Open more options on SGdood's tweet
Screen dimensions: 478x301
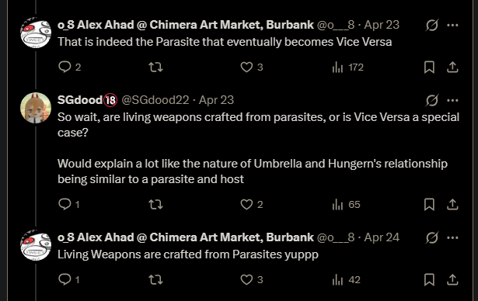(452, 100)
